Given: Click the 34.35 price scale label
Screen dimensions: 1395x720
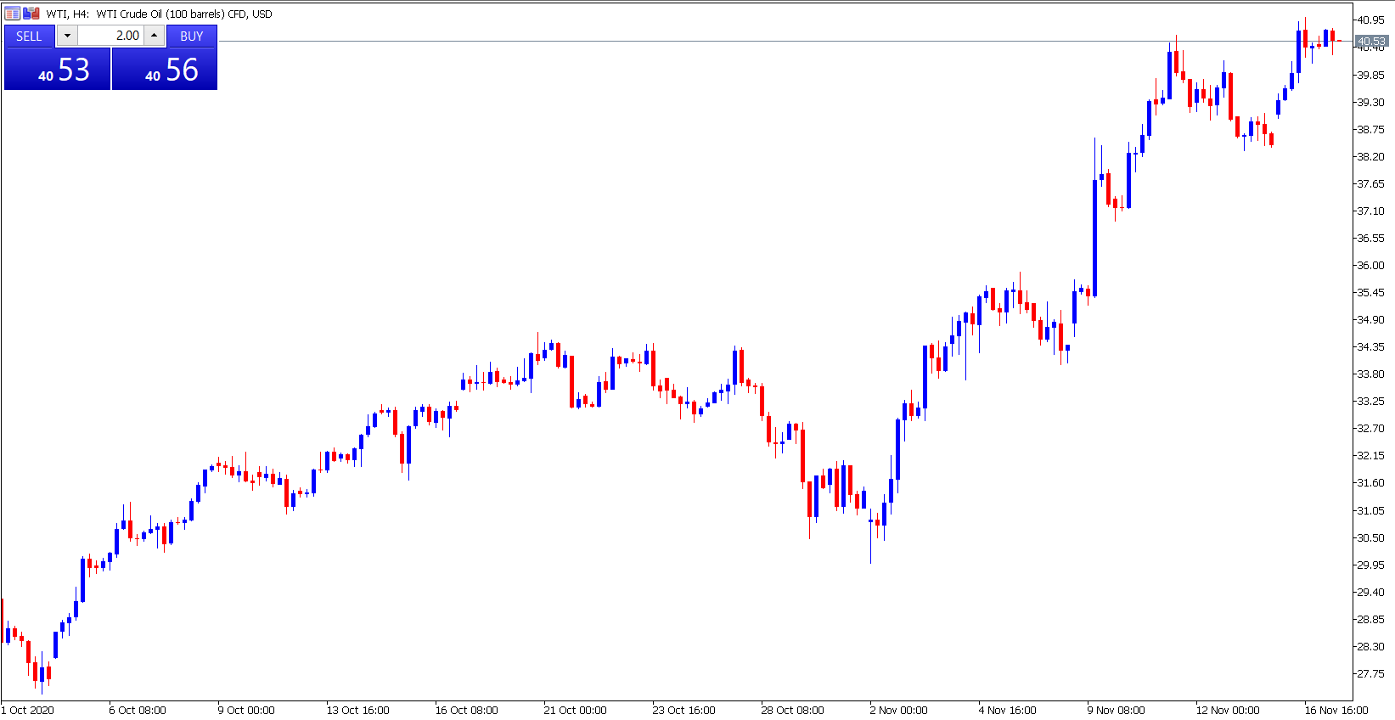Looking at the screenshot, I should coord(1370,346).
